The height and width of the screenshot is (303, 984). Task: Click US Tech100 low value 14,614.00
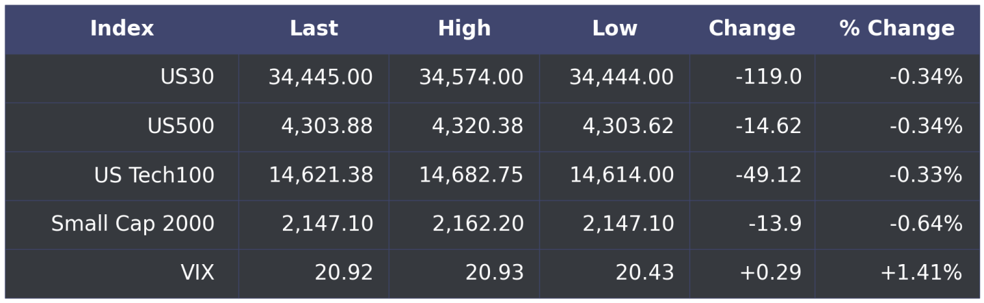point(622,175)
